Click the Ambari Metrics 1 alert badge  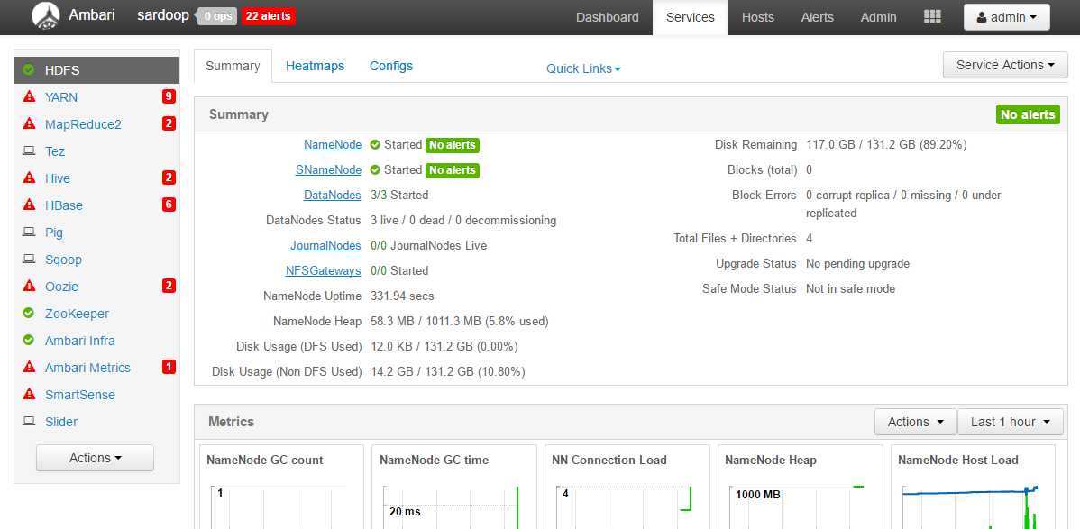coord(169,367)
